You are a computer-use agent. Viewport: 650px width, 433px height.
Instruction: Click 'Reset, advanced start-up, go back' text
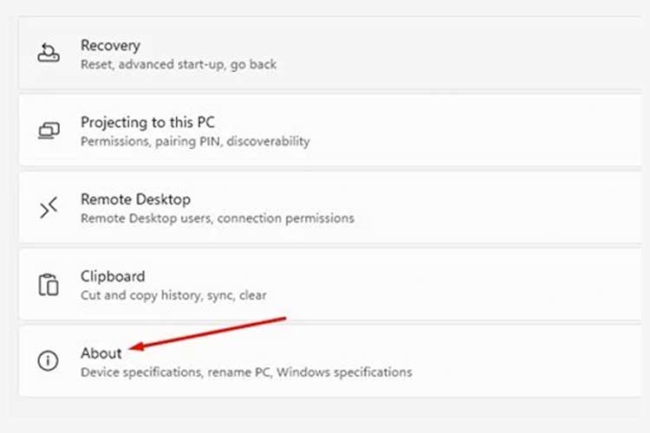click(x=179, y=65)
